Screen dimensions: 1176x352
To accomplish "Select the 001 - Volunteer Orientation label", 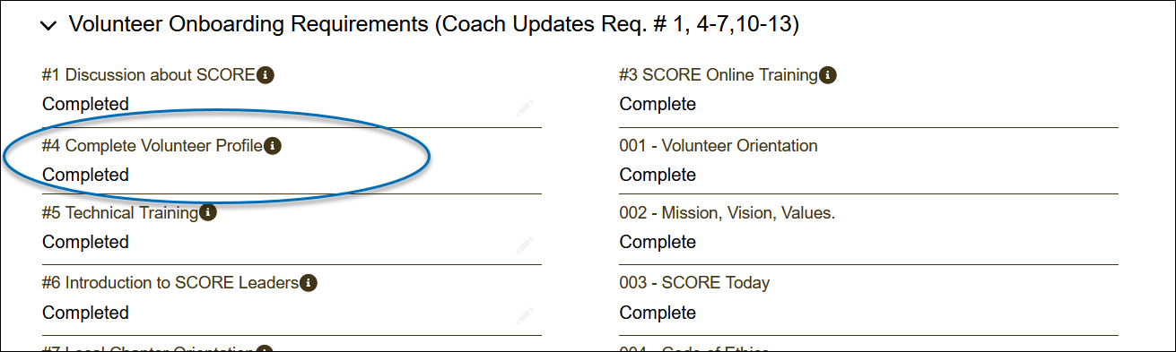I will (719, 146).
